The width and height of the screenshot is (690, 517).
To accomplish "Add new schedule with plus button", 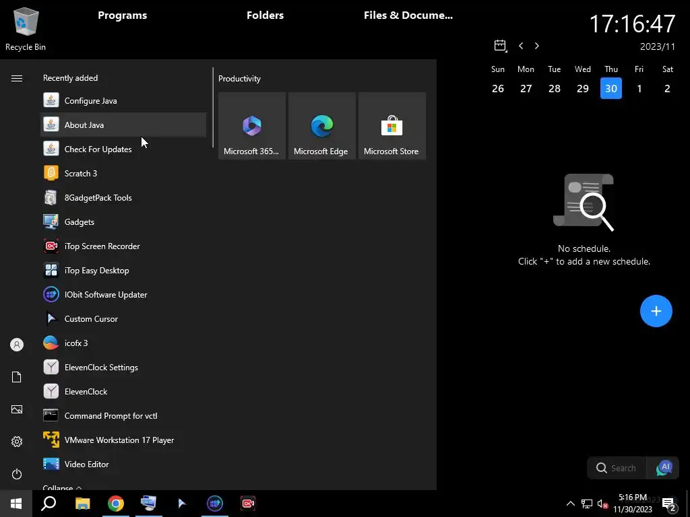I will (656, 311).
